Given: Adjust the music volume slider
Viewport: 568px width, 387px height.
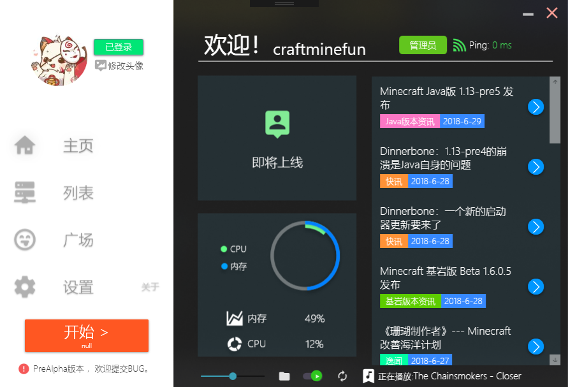Looking at the screenshot, I should point(233,376).
